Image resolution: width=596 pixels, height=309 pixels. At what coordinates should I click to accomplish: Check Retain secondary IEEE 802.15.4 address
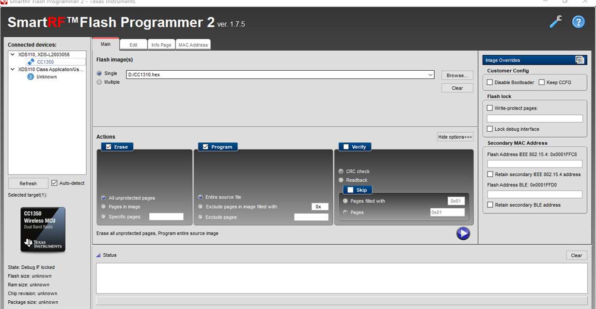(x=490, y=174)
